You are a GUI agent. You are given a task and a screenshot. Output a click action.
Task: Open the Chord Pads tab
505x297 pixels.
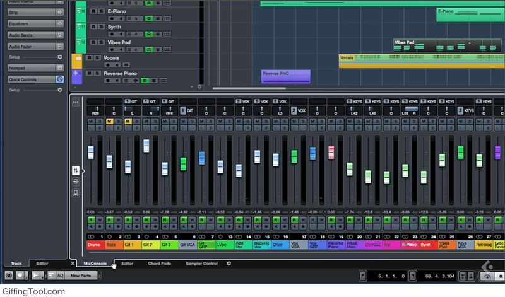pos(160,263)
